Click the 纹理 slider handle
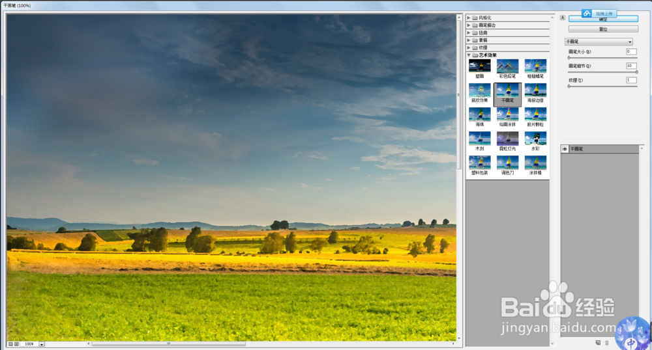Viewport: 652px width, 350px height. [x=569, y=87]
